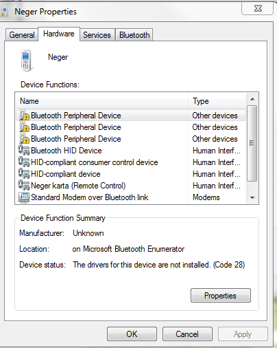Click the Standard Modem over Bluetooth icon
The width and height of the screenshot is (277, 348).
[x=24, y=197]
